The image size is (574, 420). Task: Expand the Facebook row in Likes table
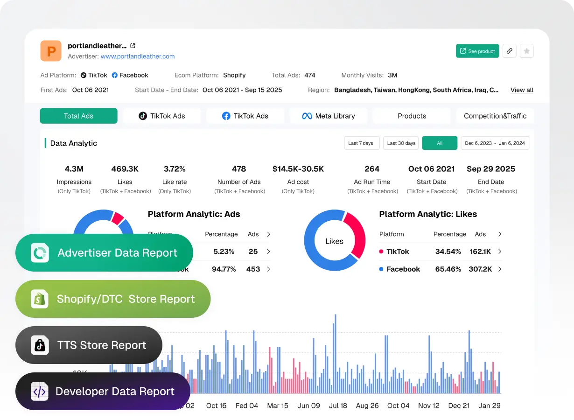pyautogui.click(x=500, y=269)
